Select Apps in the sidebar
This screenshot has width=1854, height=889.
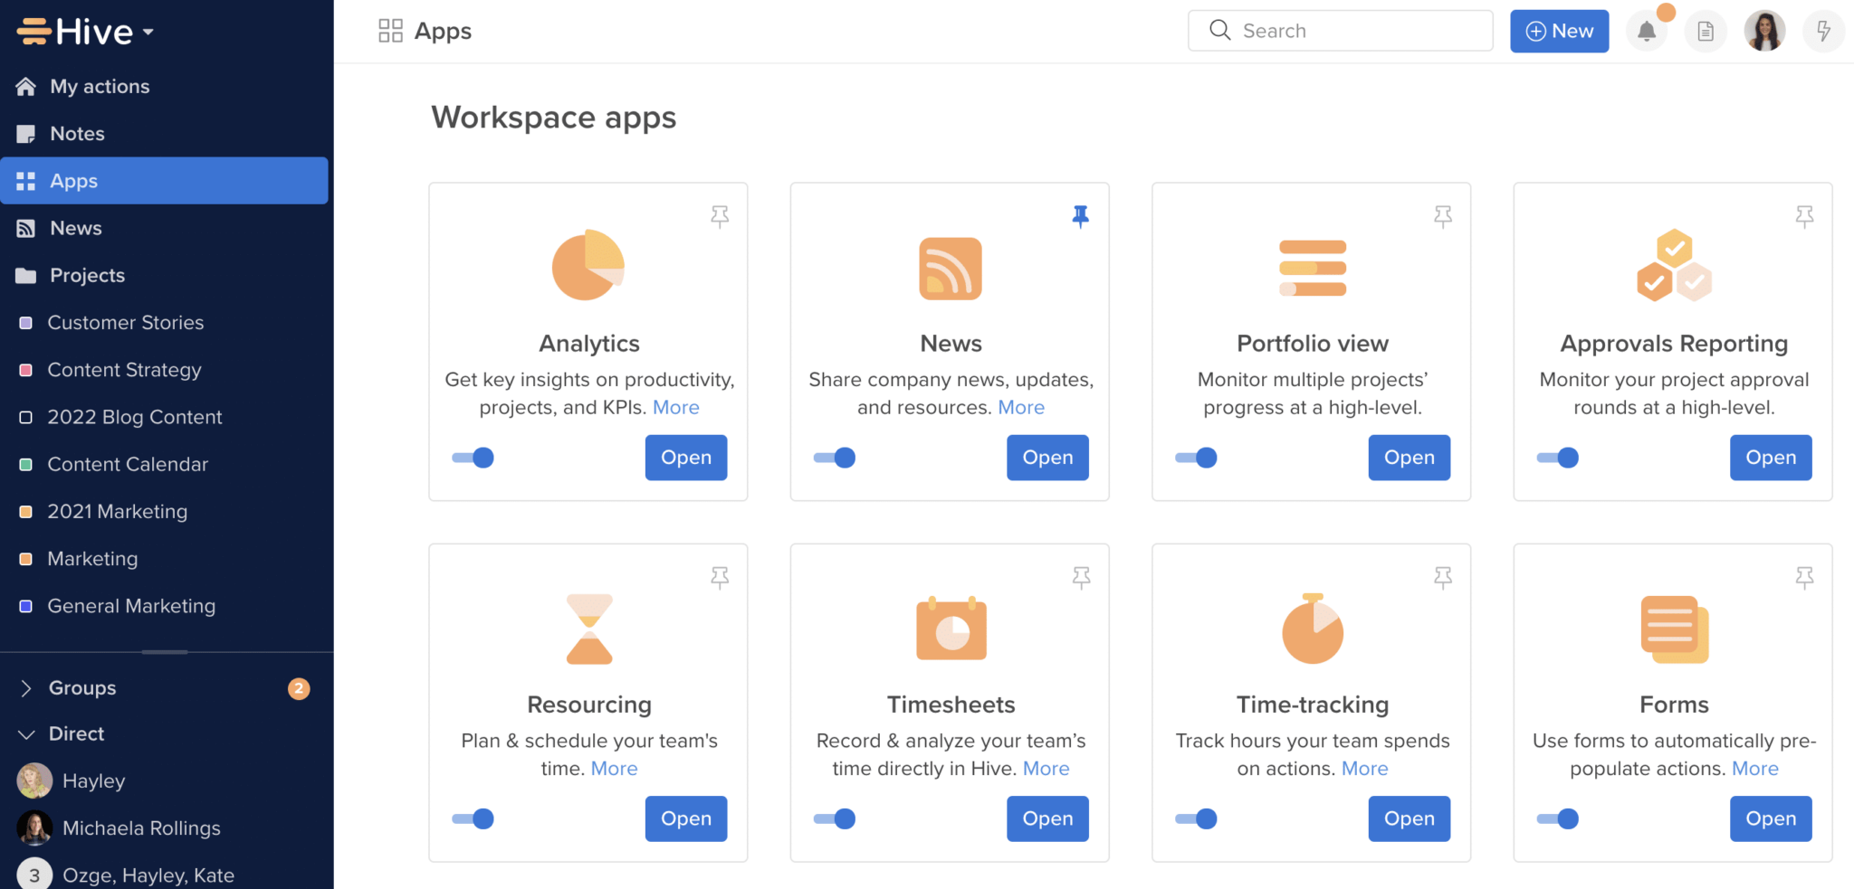[x=72, y=180]
